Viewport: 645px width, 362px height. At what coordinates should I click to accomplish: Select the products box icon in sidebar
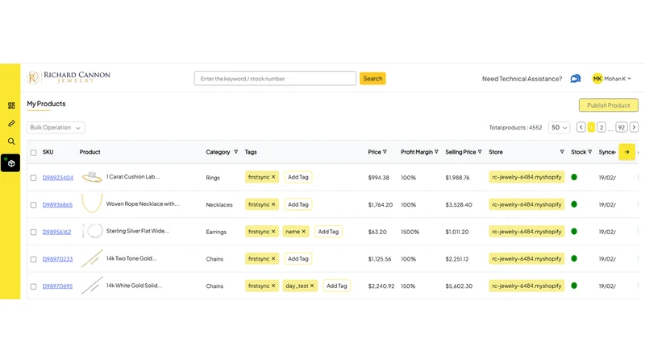tap(11, 163)
